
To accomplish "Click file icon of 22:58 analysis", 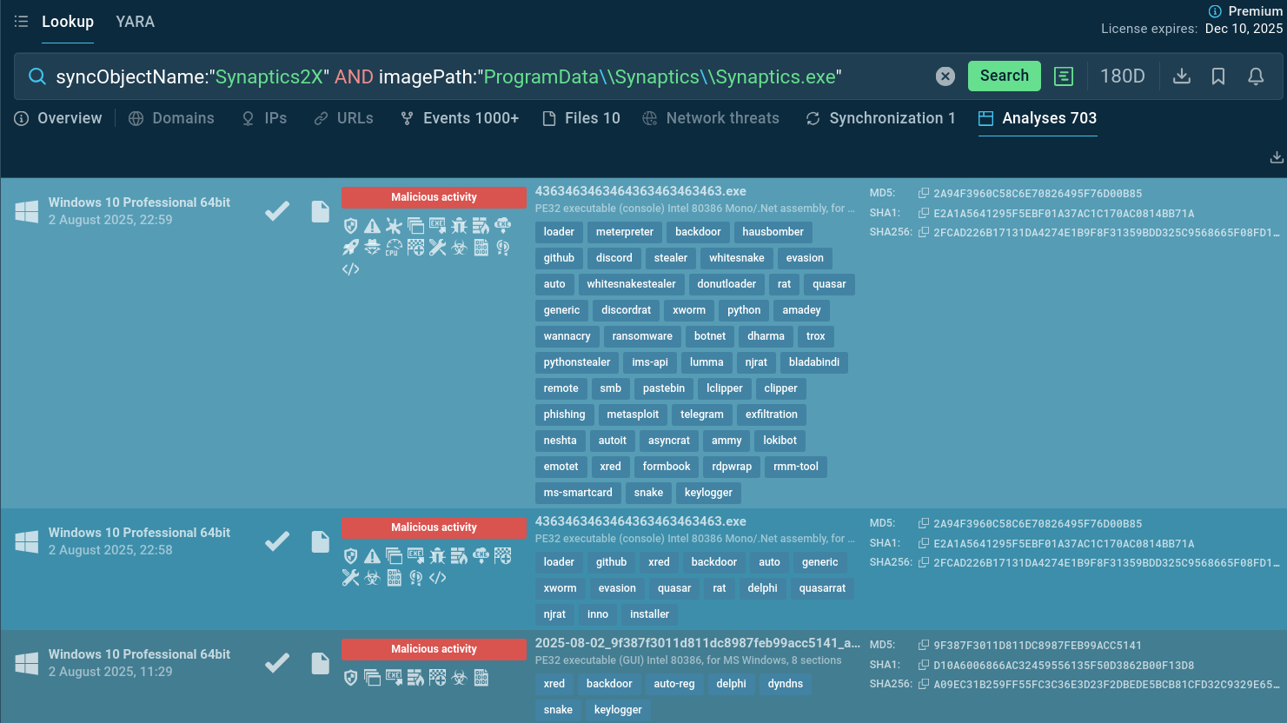I will point(321,541).
